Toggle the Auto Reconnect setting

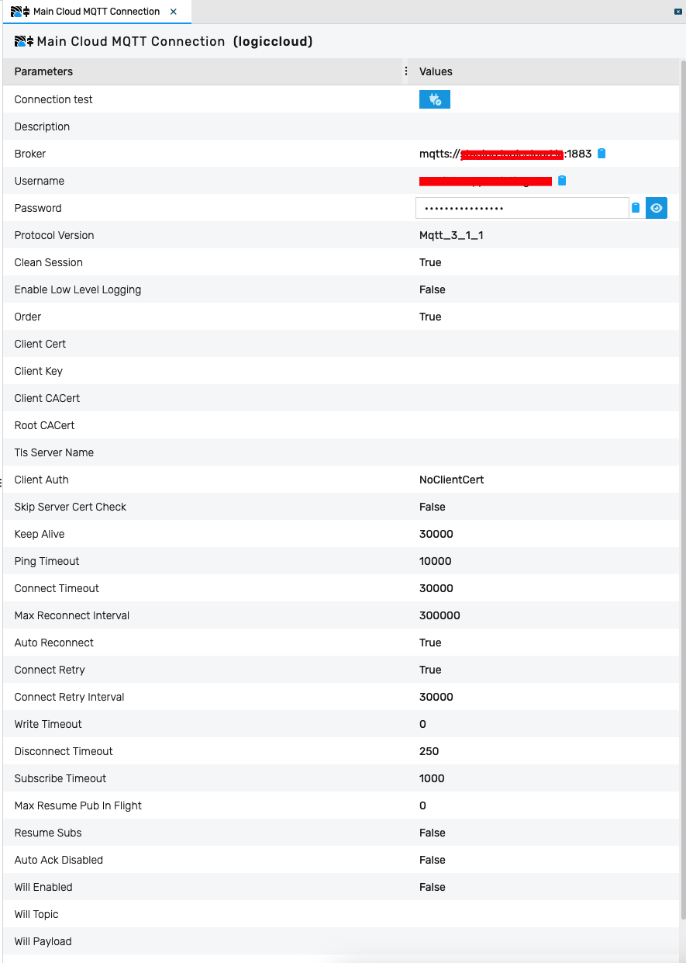(430, 642)
